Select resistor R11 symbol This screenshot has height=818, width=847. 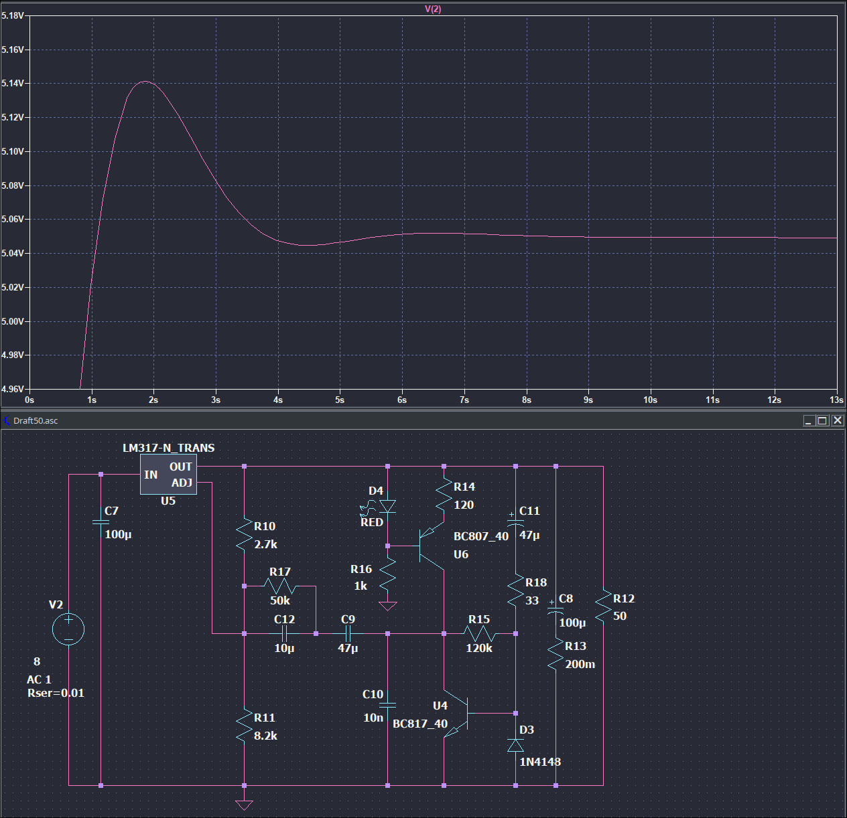(244, 726)
